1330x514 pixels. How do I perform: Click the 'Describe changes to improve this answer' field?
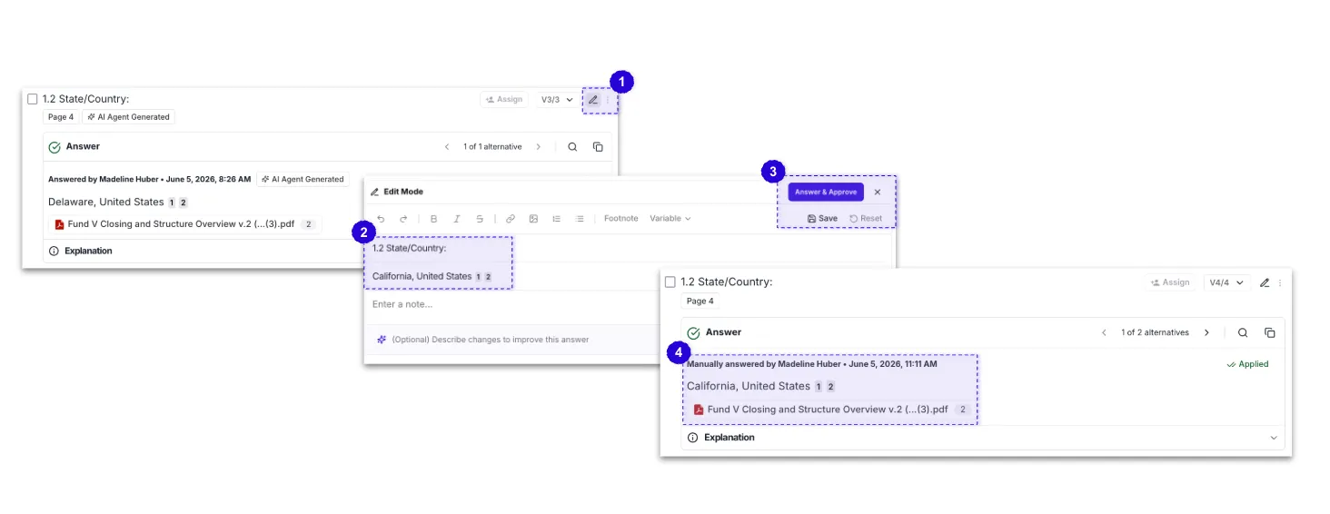pos(491,340)
